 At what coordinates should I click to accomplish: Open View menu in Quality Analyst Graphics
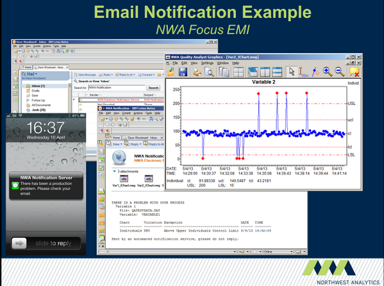(194, 63)
